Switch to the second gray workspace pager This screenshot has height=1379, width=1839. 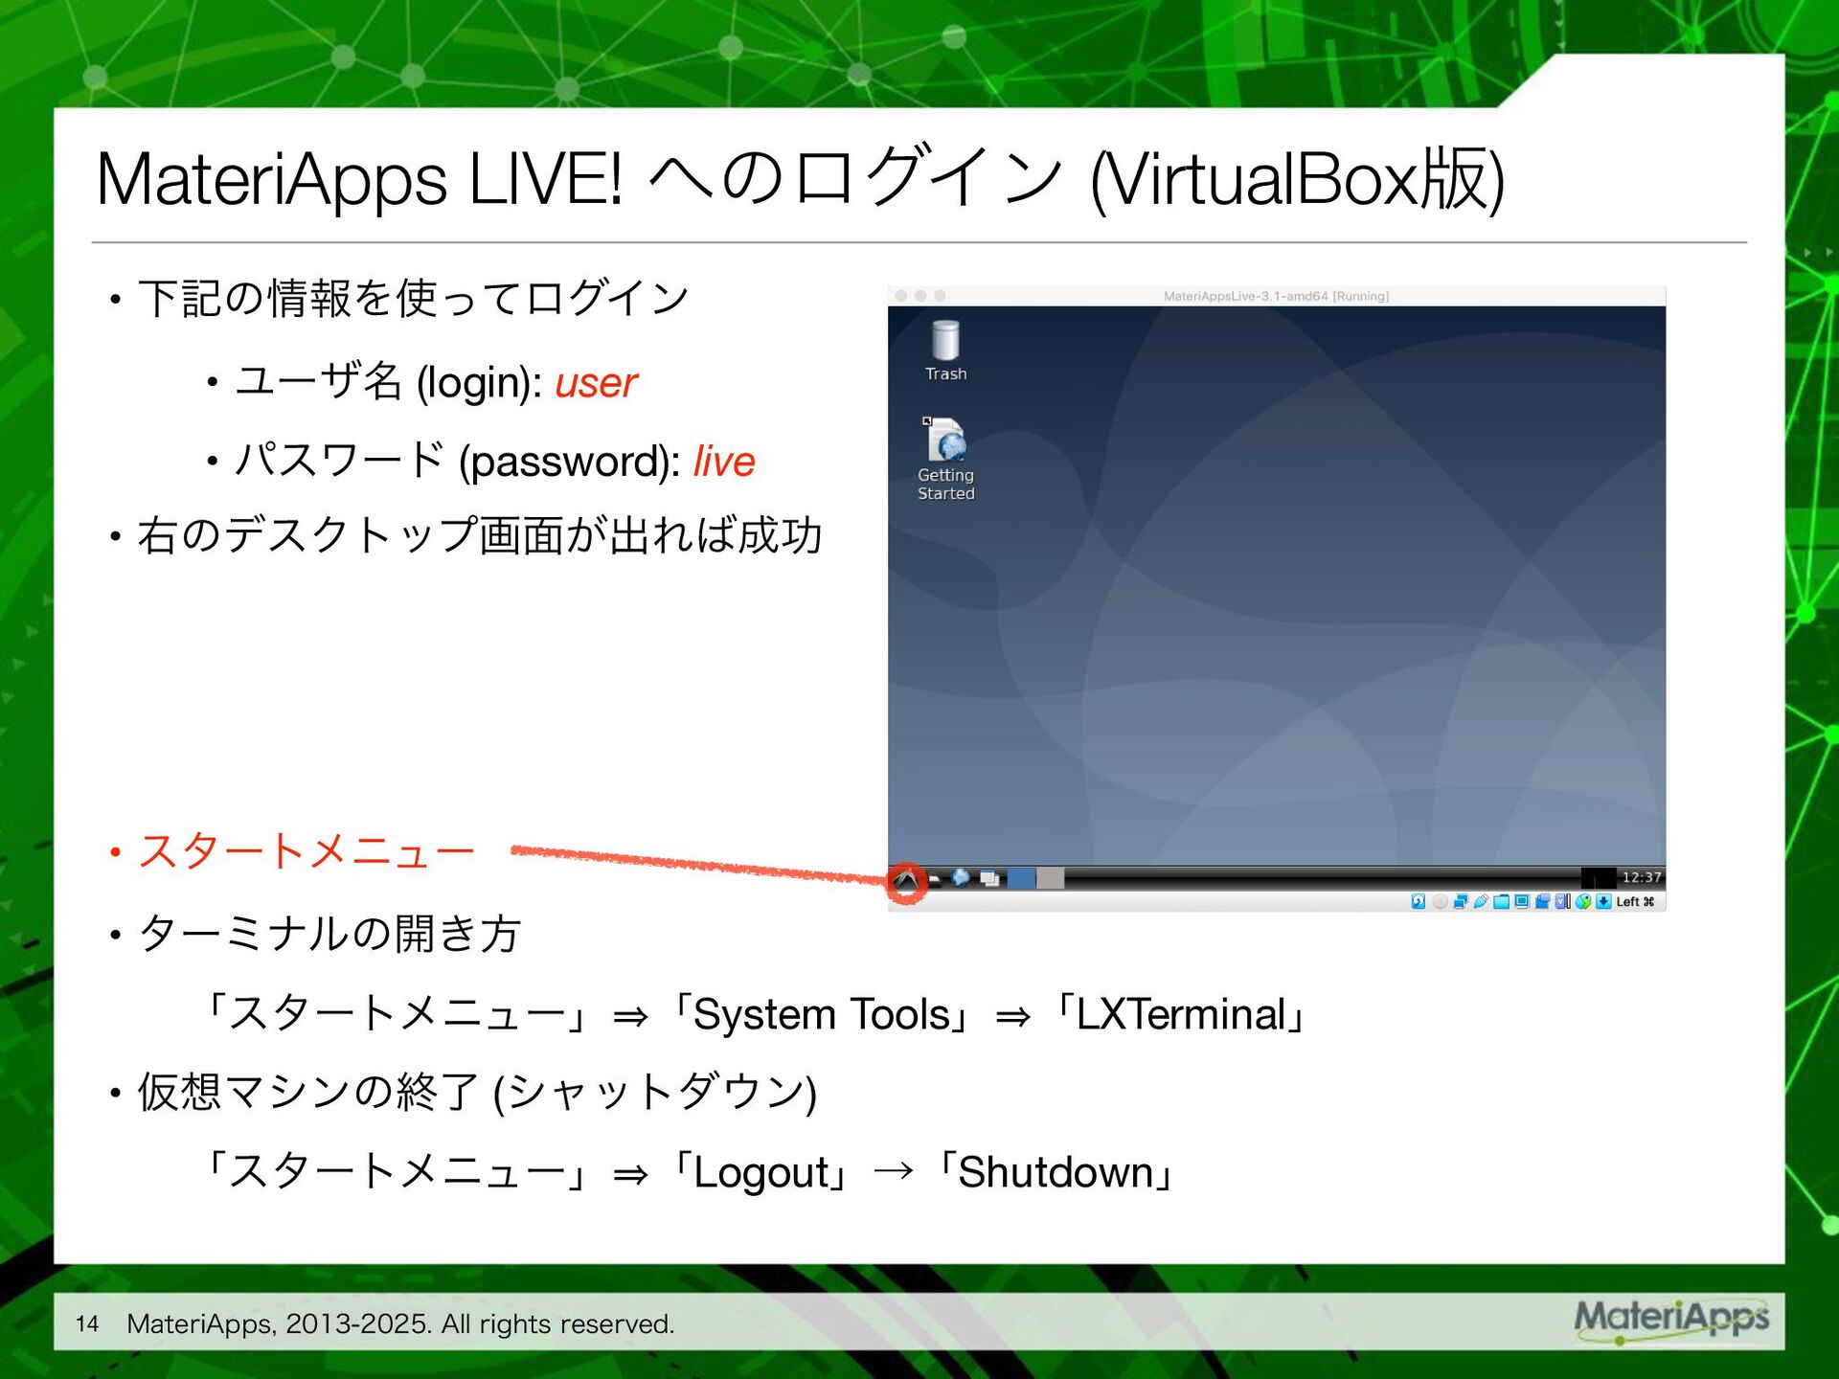pos(1050,878)
